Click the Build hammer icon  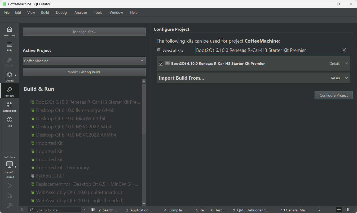[x=10, y=206]
